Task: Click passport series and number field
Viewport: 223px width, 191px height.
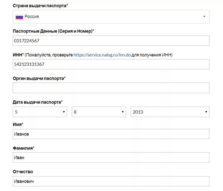Action: coord(111,41)
